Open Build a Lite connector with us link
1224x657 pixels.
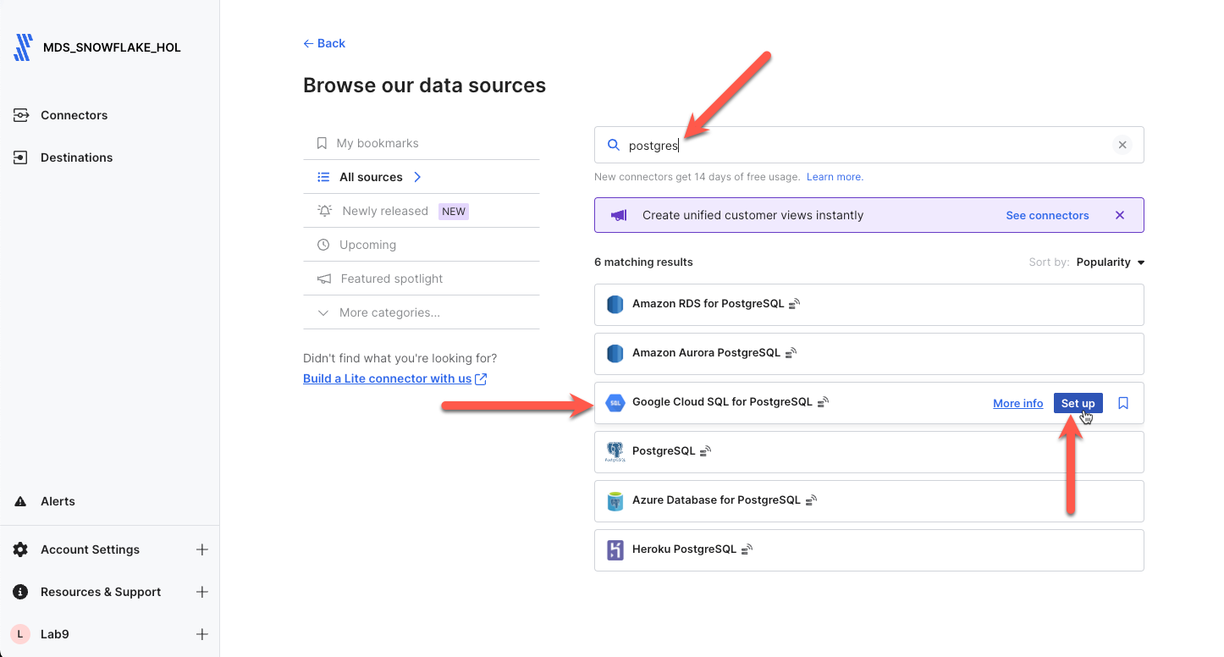387,378
